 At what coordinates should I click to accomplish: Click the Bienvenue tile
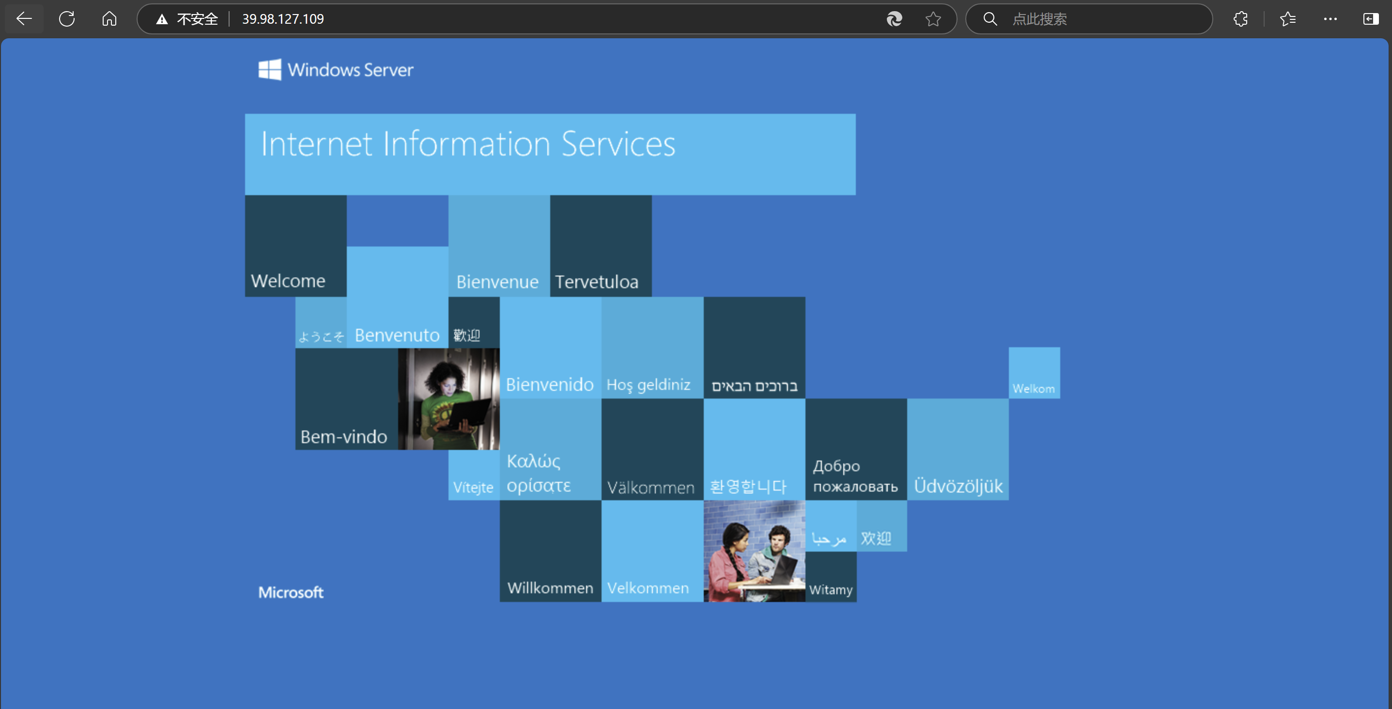[x=499, y=246]
